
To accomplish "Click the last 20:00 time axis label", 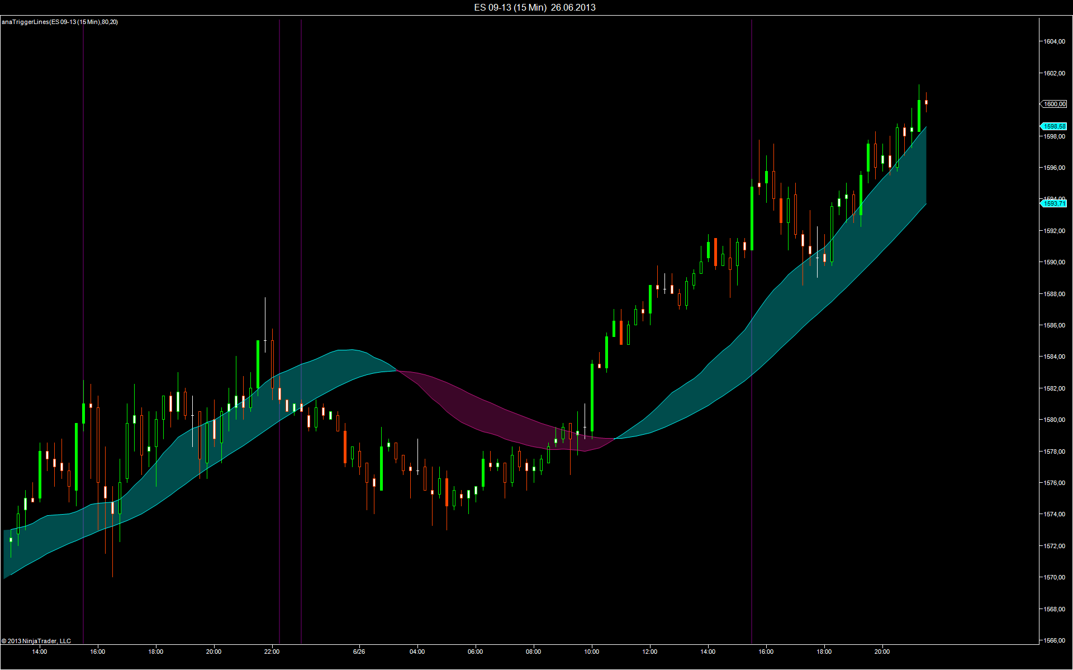I will (x=882, y=652).
